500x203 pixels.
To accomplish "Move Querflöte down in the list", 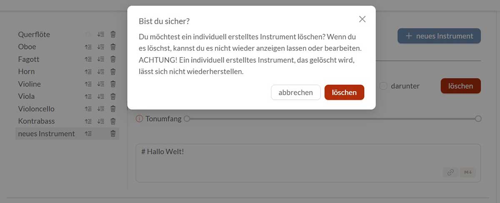I will tap(100, 35).
